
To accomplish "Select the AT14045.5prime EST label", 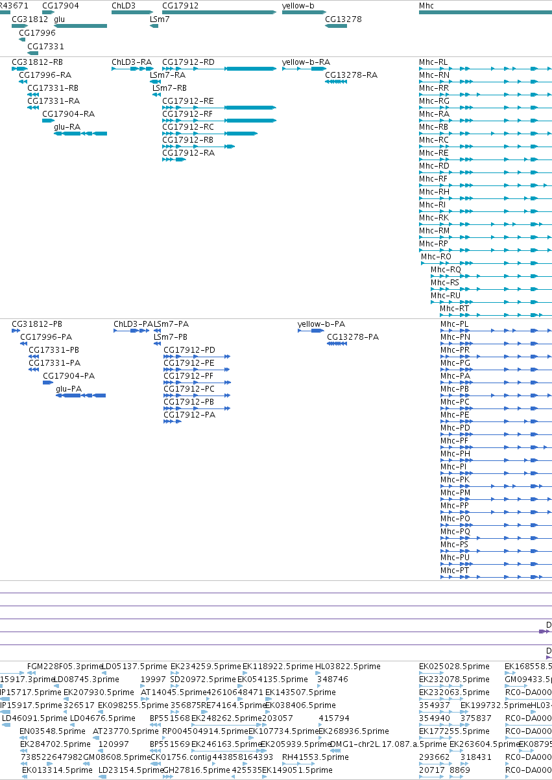I will point(173,692).
